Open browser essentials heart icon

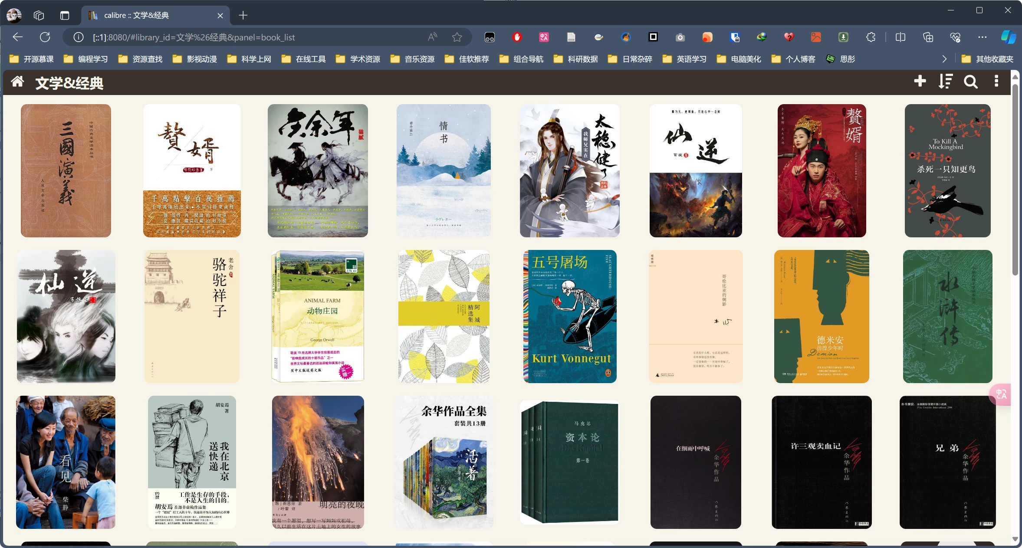(955, 37)
